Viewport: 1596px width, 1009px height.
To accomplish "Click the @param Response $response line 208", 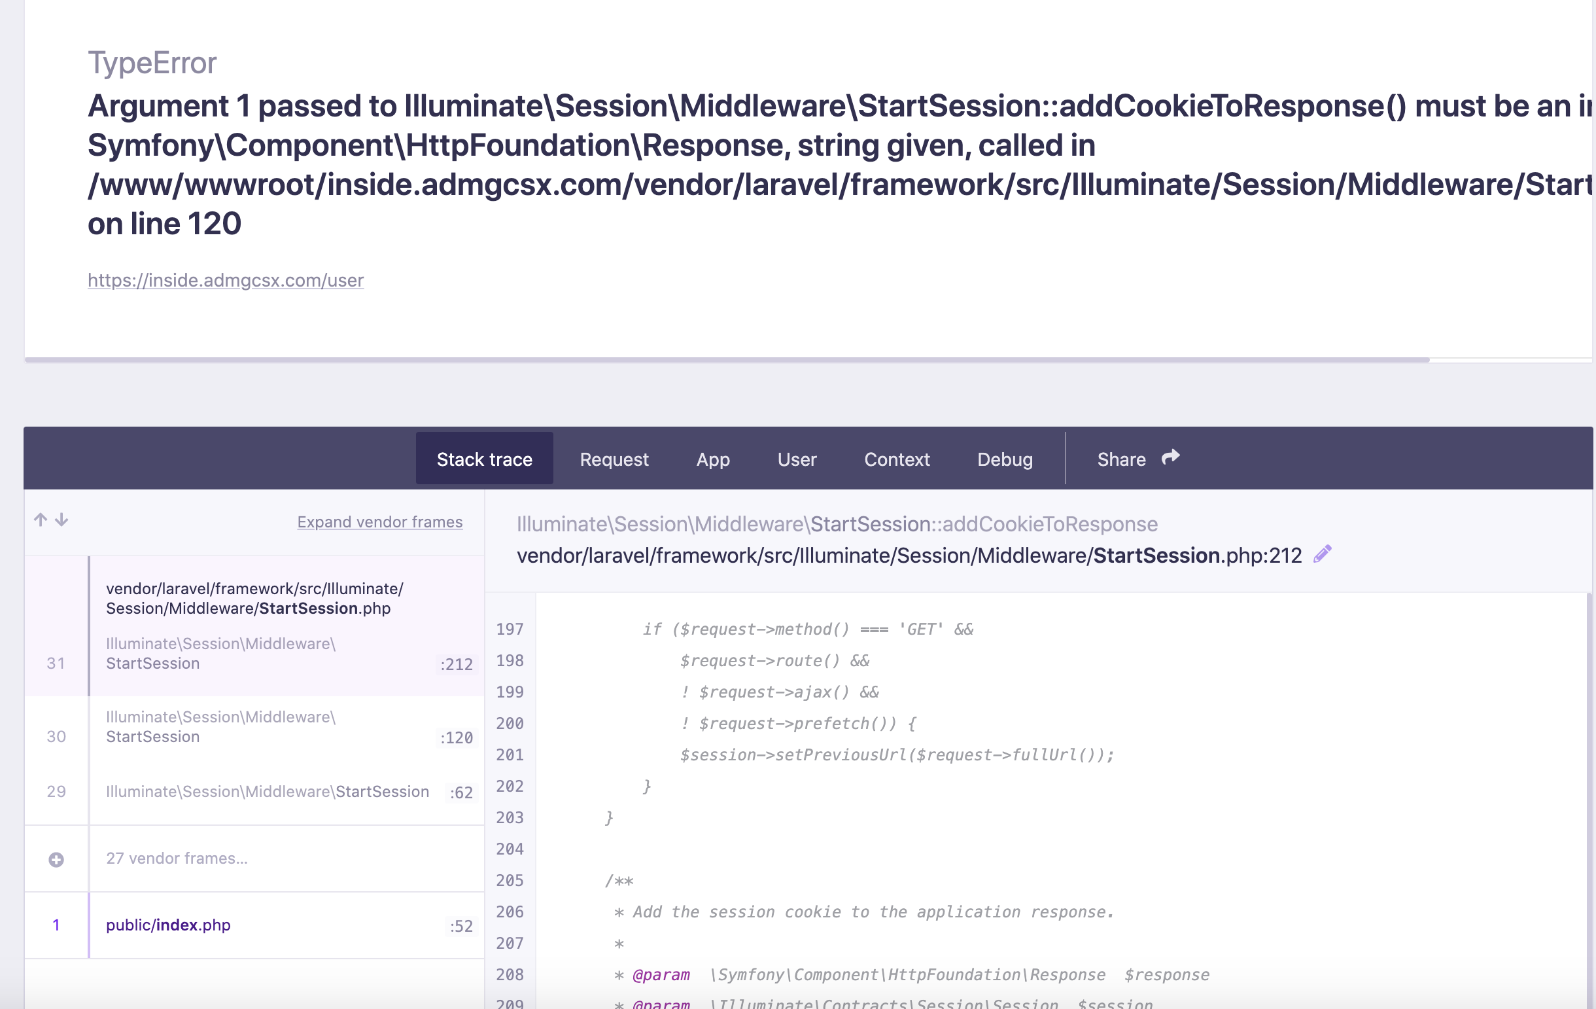I will [x=911, y=974].
